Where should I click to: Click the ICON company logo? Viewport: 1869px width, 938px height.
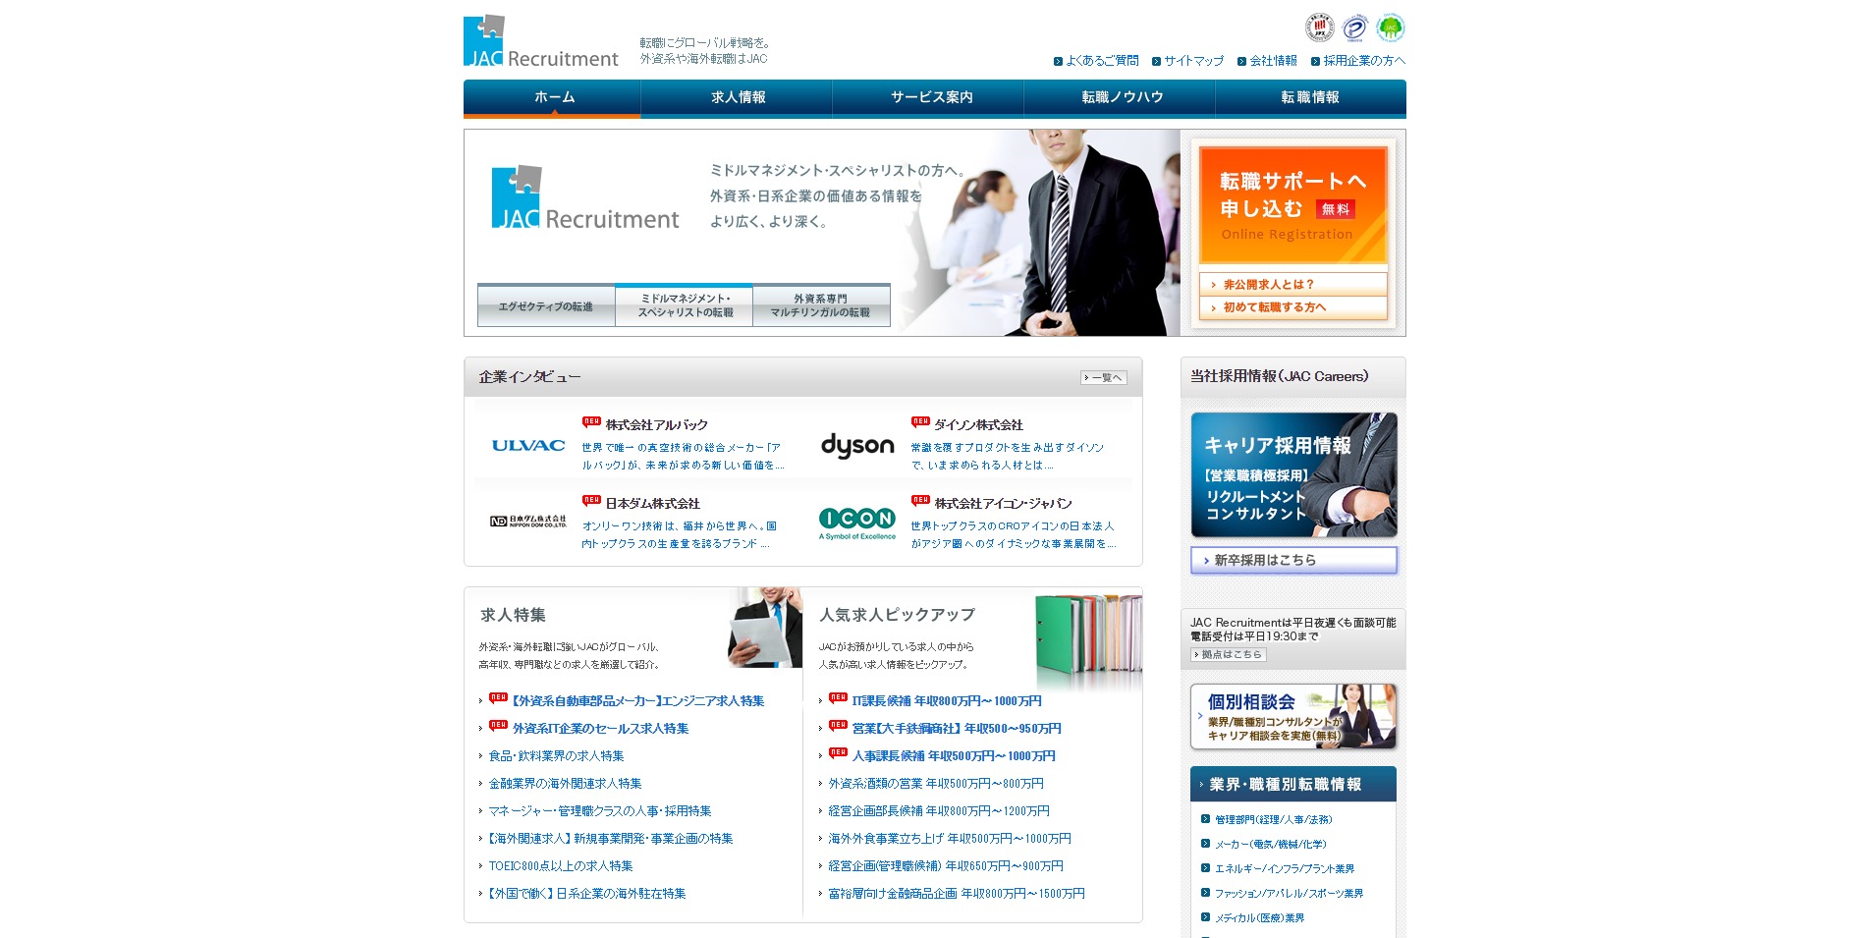[x=857, y=523]
